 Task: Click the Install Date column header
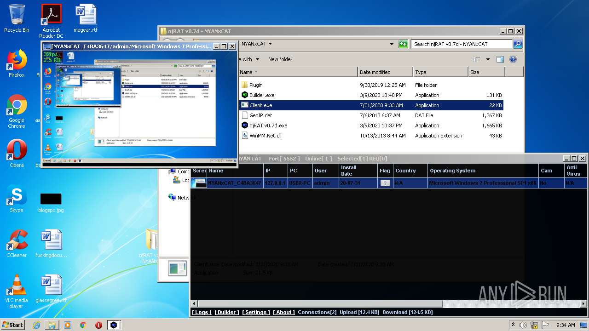pos(358,171)
